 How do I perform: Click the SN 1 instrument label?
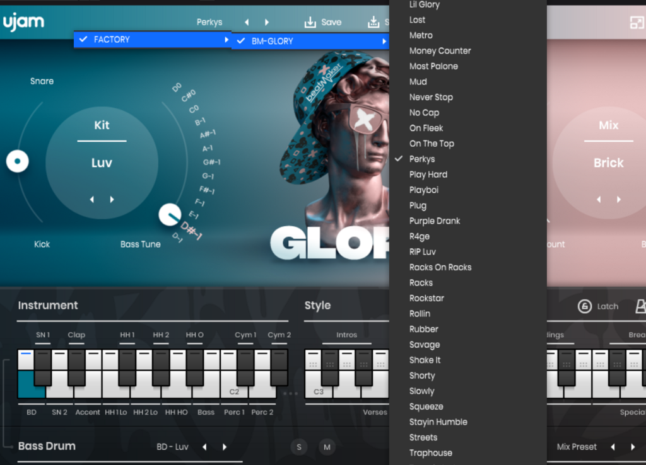pyautogui.click(x=43, y=335)
